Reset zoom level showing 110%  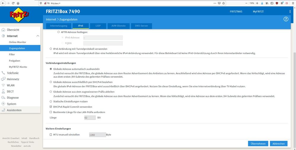(252, 3)
